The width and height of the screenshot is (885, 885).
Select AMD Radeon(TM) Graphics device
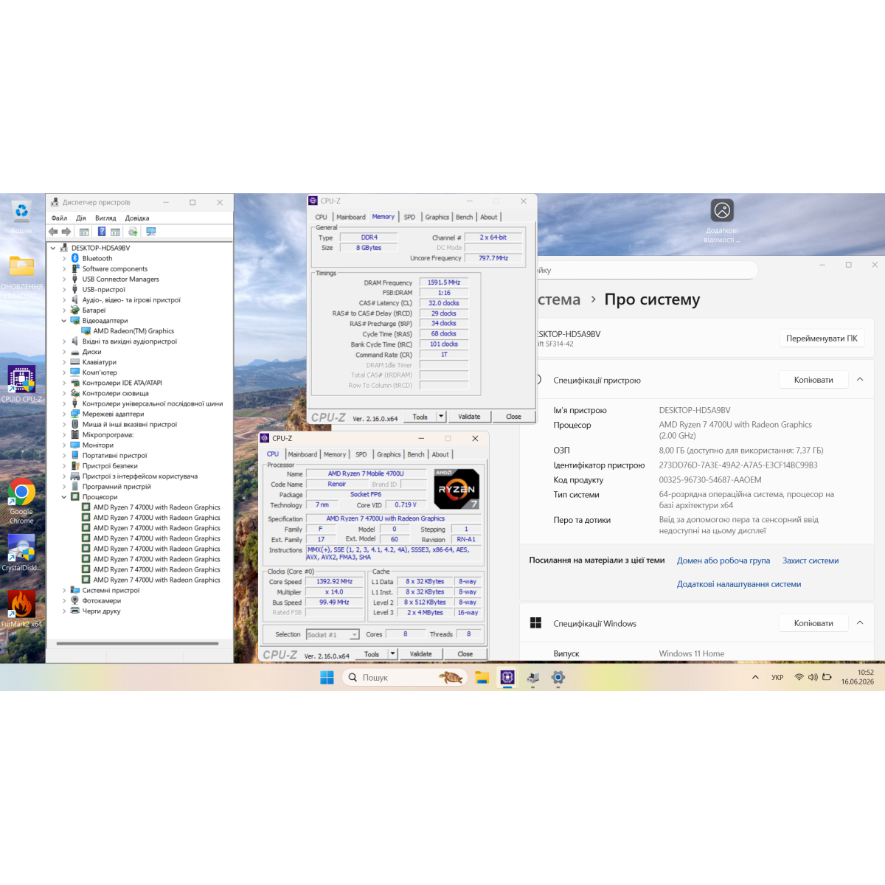click(x=133, y=331)
